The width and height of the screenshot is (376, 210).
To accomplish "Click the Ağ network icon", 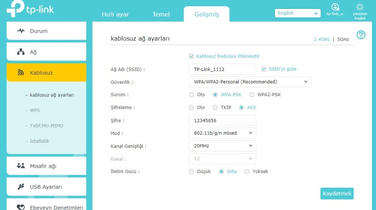I will (x=21, y=51).
